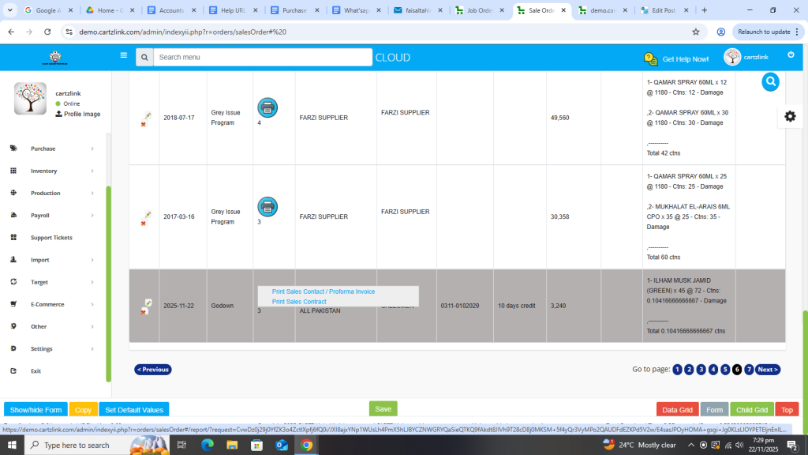Click the green Save button
Screen dimensions: 808x455
point(383,409)
